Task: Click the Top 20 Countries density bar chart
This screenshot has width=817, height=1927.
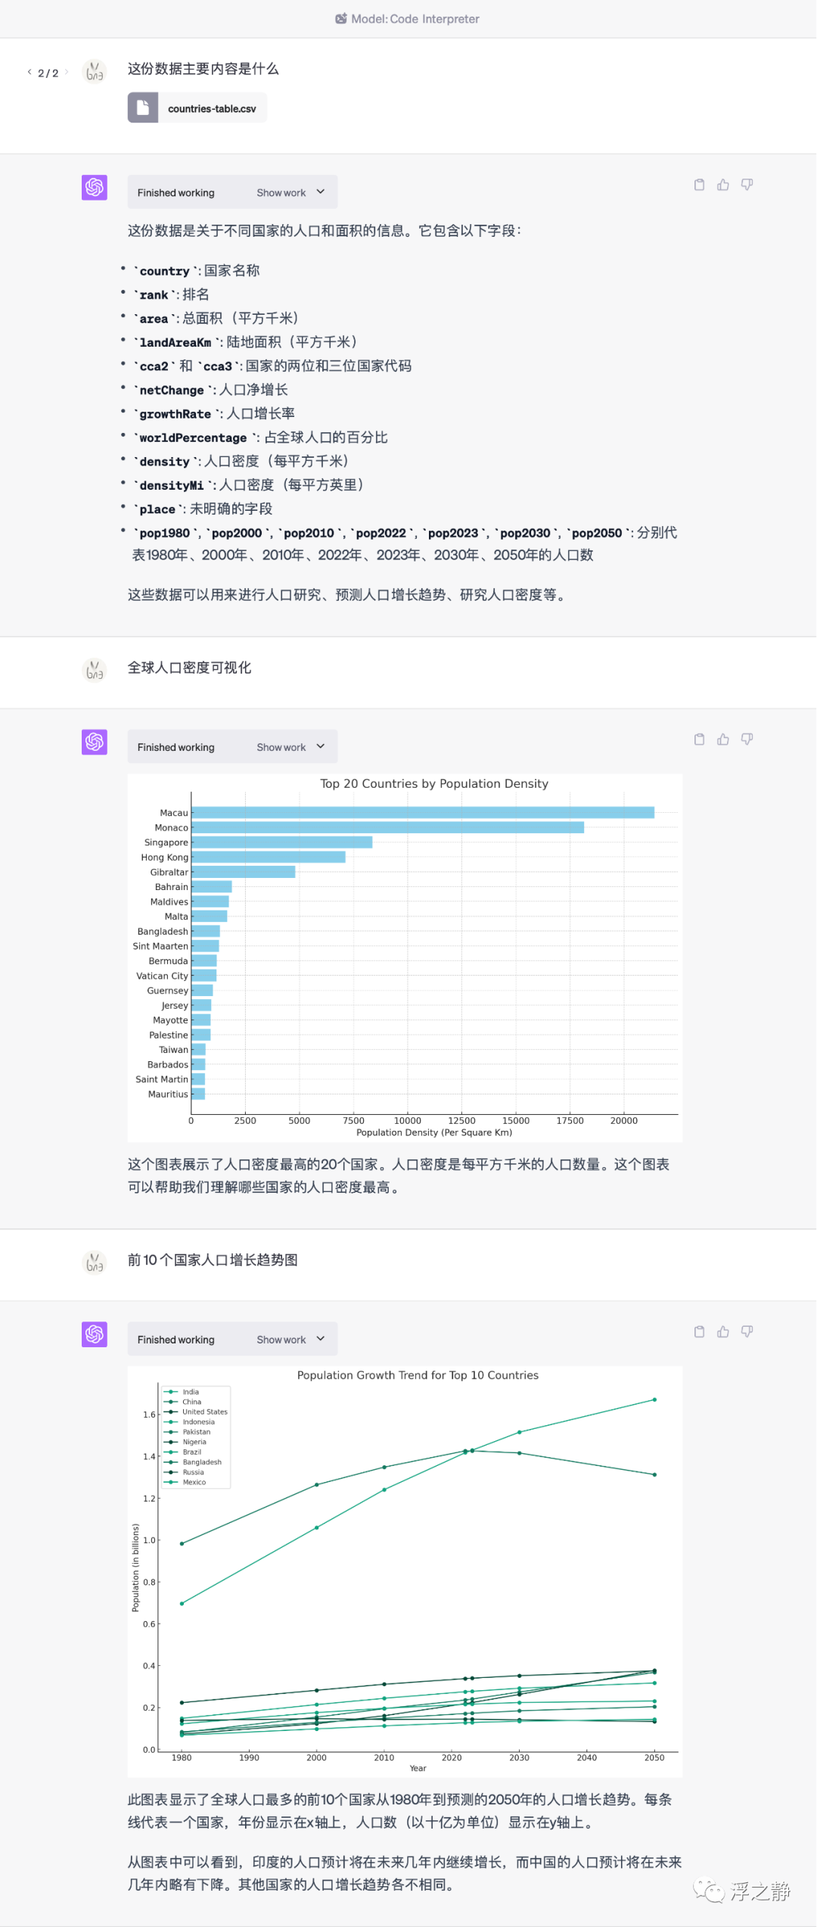Action: (x=405, y=957)
